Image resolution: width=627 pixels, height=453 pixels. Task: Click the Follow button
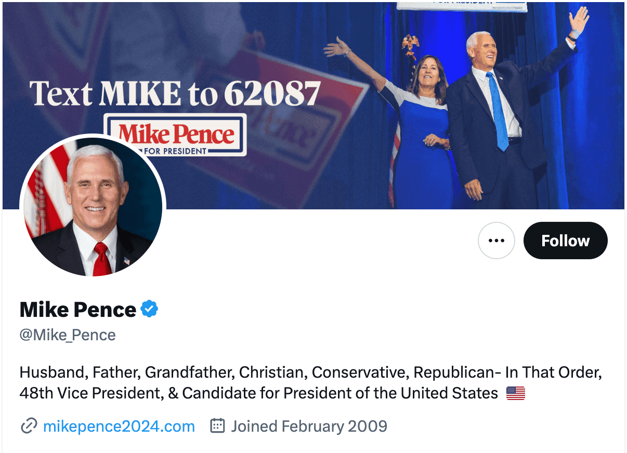pyautogui.click(x=565, y=241)
